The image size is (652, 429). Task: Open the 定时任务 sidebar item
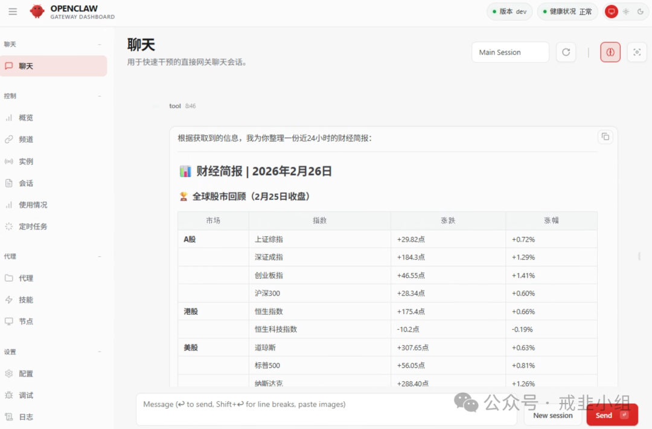[x=33, y=227]
